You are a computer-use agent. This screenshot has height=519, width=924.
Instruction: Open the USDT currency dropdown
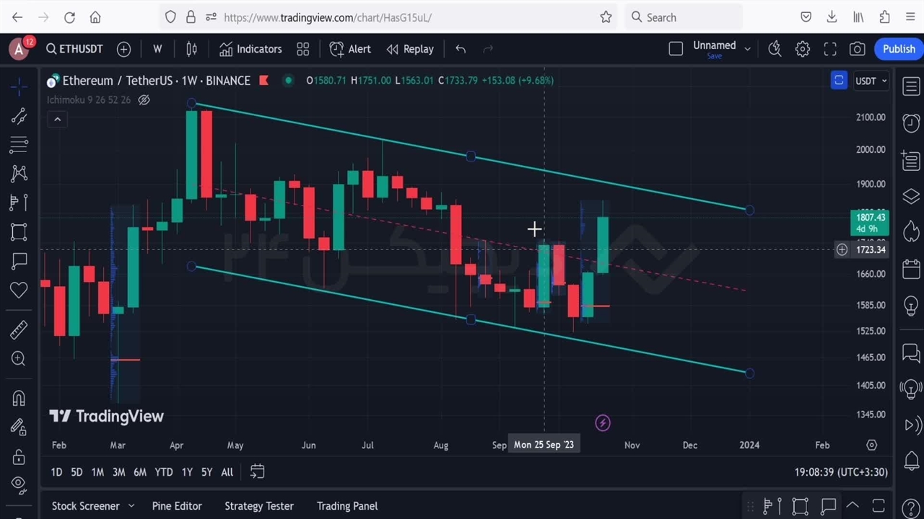871,81
